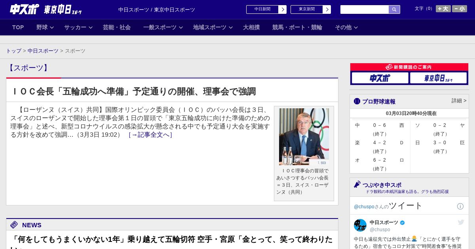This screenshot has height=249, width=475.
Task: Expand the その他 menu dropdown
Action: coord(346,27)
